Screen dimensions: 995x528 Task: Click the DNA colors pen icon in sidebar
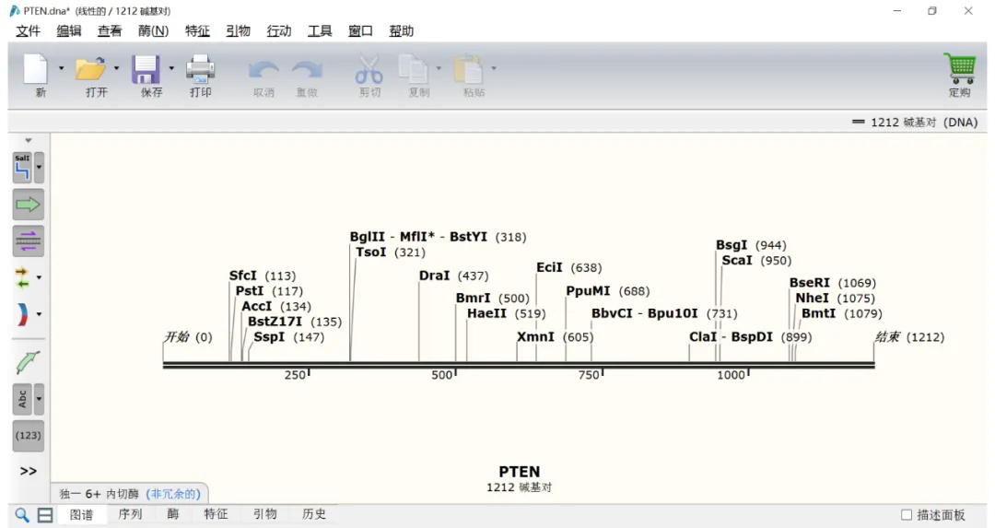click(28, 362)
